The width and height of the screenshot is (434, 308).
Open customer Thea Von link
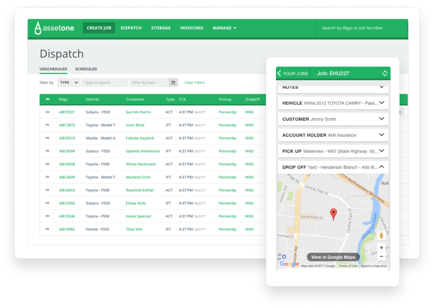point(134,229)
